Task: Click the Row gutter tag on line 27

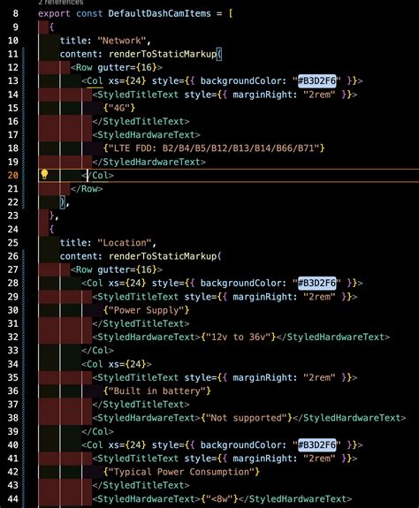Action: click(117, 269)
